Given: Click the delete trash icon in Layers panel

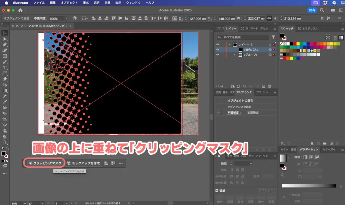Looking at the screenshot, I should coord(270,86).
